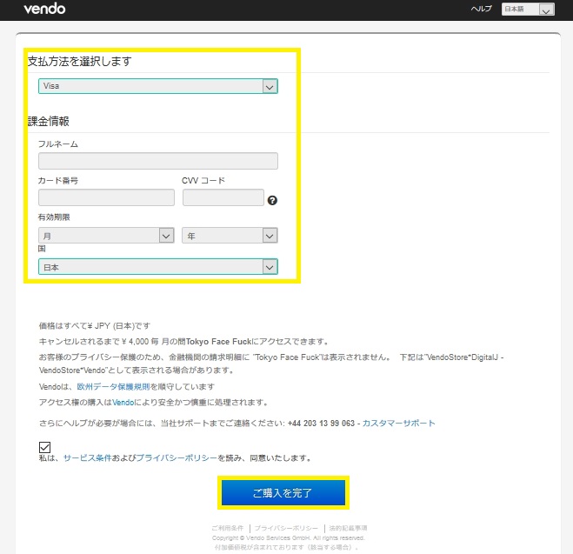Screen dimensions: 573x554
Task: Open the 日本語 language dropdown
Action: (528, 10)
